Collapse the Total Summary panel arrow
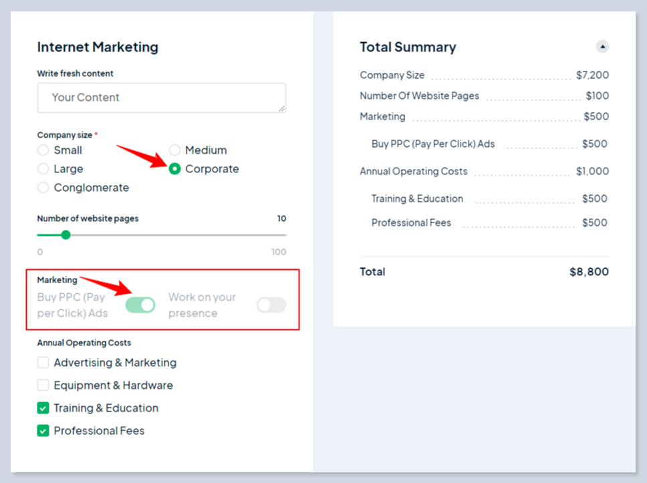 [x=602, y=47]
